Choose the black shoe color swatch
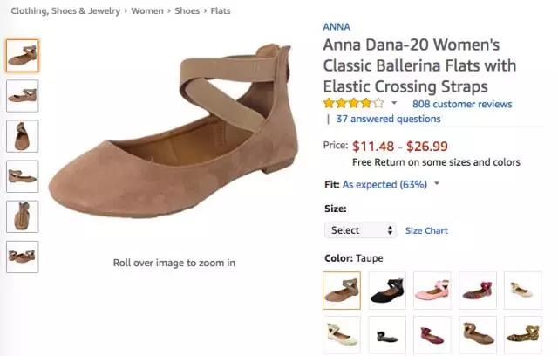The image size is (558, 356). [386, 291]
